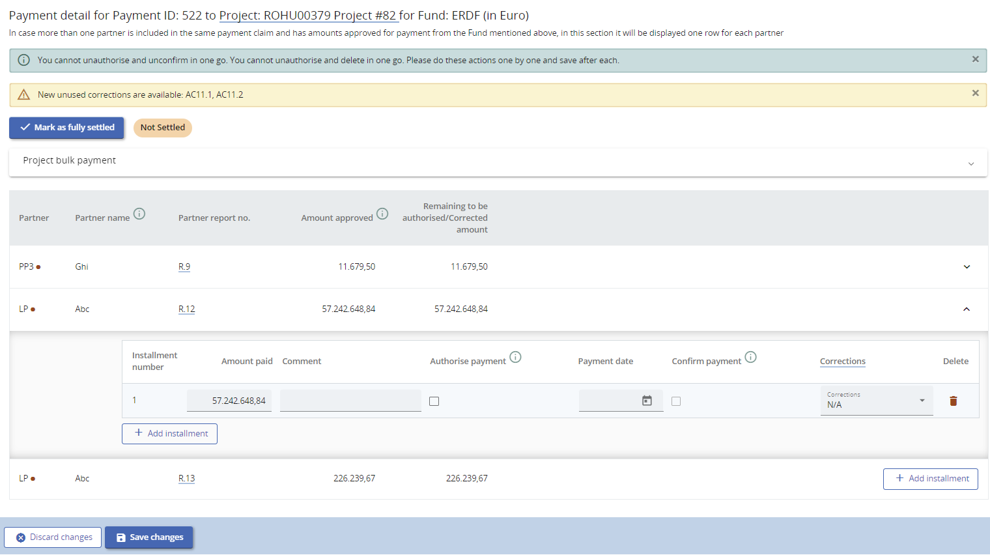
Task: Collapse the LP Abc R.12 row
Action: (x=967, y=309)
